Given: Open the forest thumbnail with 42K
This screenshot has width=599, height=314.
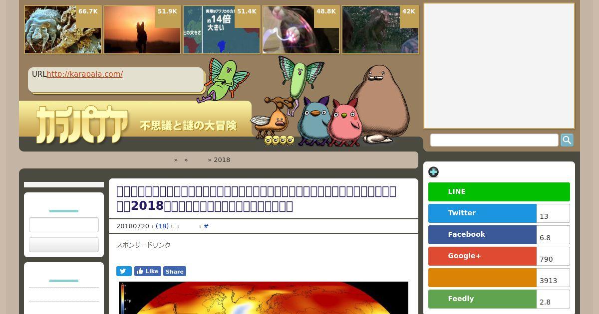Looking at the screenshot, I should [380, 30].
